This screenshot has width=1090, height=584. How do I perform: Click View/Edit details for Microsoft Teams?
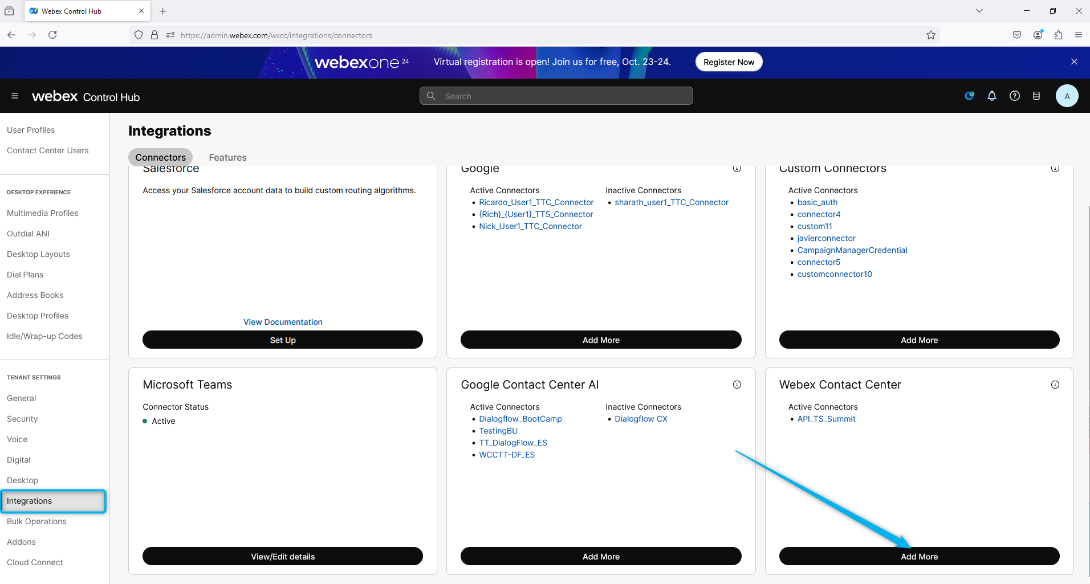(x=283, y=556)
